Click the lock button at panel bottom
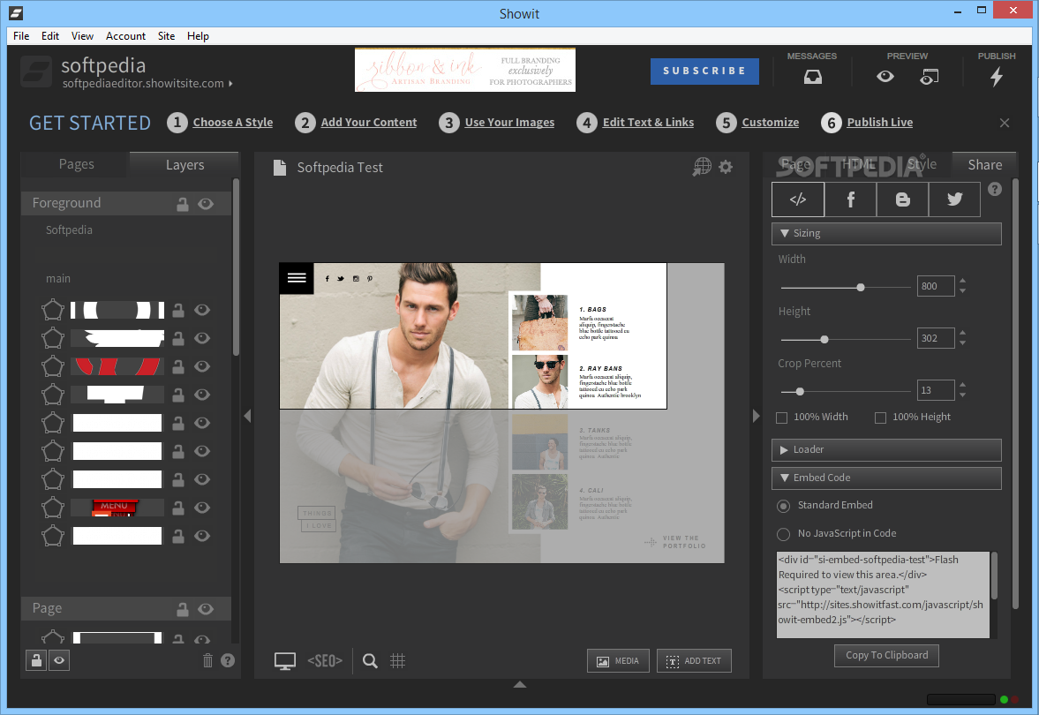The width and height of the screenshot is (1039, 715). click(36, 660)
